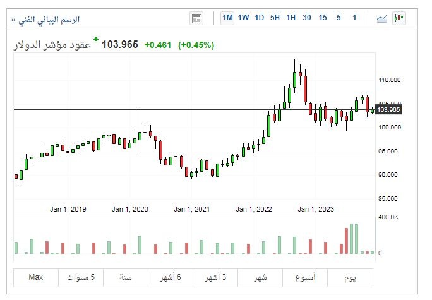Set the chart interval to 5H
The image size is (432, 300).
275,18
